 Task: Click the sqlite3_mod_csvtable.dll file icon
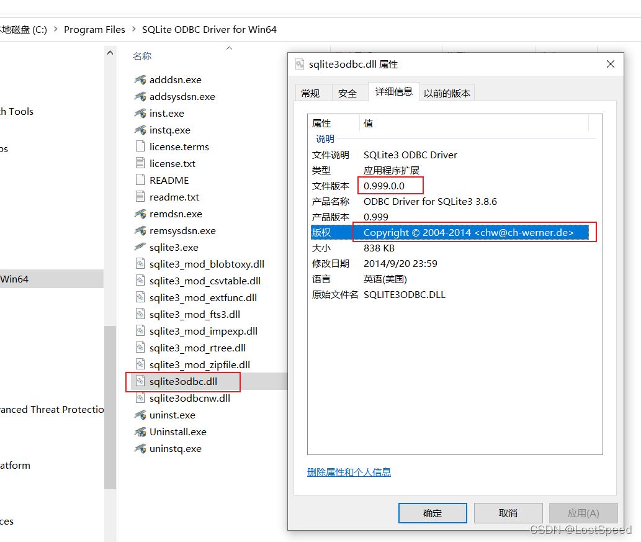pos(140,281)
